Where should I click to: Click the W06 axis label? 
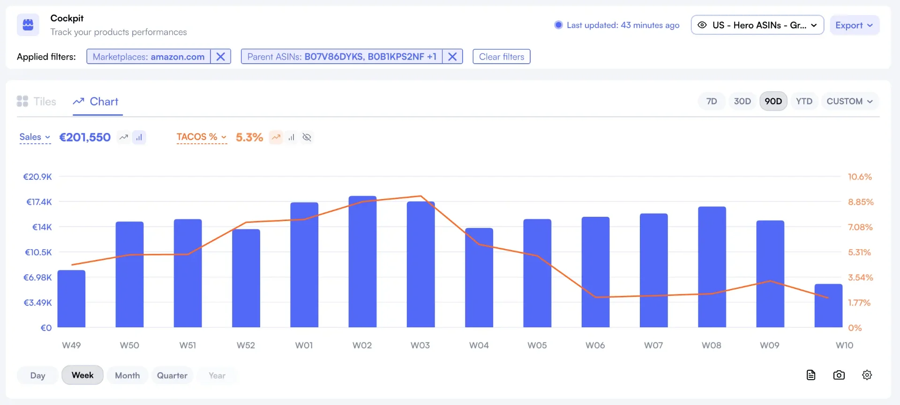[x=595, y=345]
